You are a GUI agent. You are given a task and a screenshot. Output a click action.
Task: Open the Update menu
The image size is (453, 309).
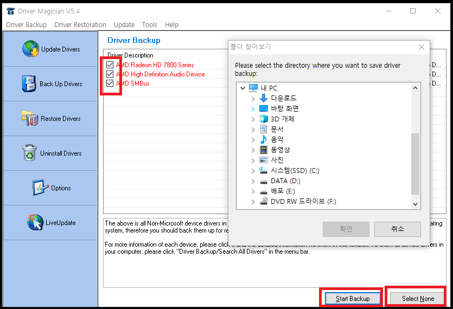124,25
